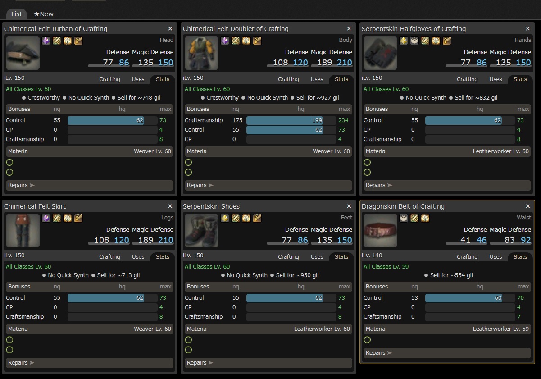Click the Serpentskin Shoes title link
Image resolution: width=541 pixels, height=379 pixels.
tap(211, 206)
